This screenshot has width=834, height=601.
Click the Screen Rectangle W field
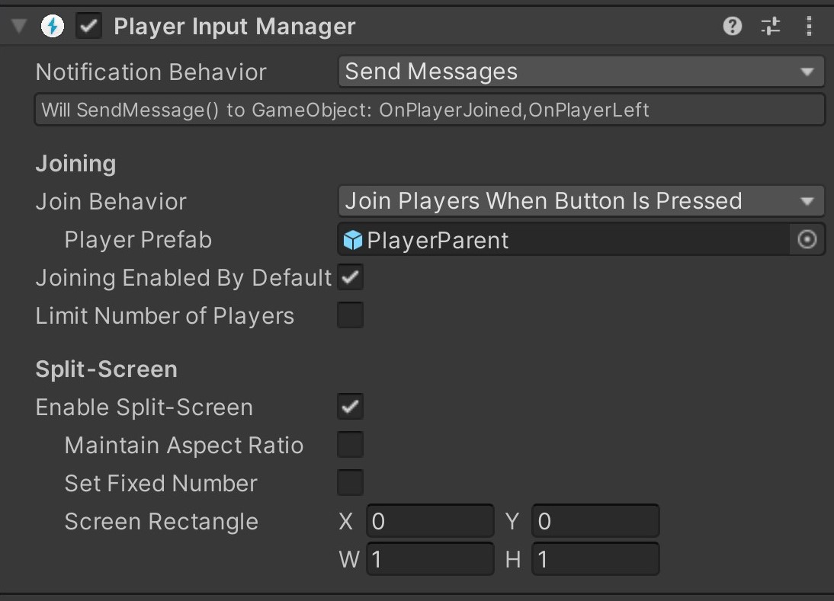[430, 559]
